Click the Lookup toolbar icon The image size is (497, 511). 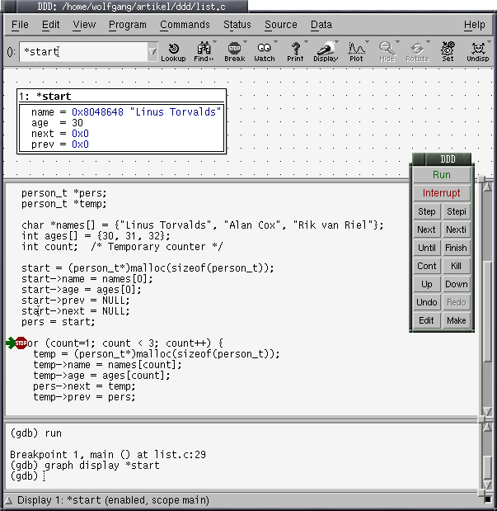tap(173, 51)
